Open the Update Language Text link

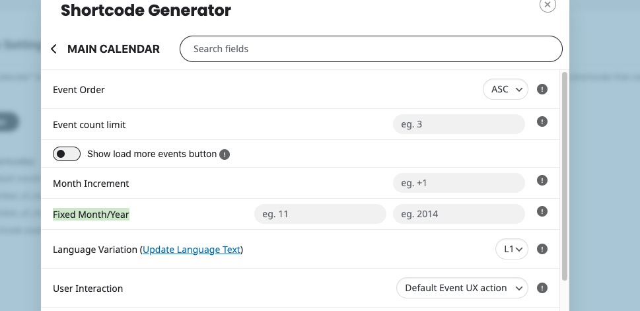tap(192, 250)
